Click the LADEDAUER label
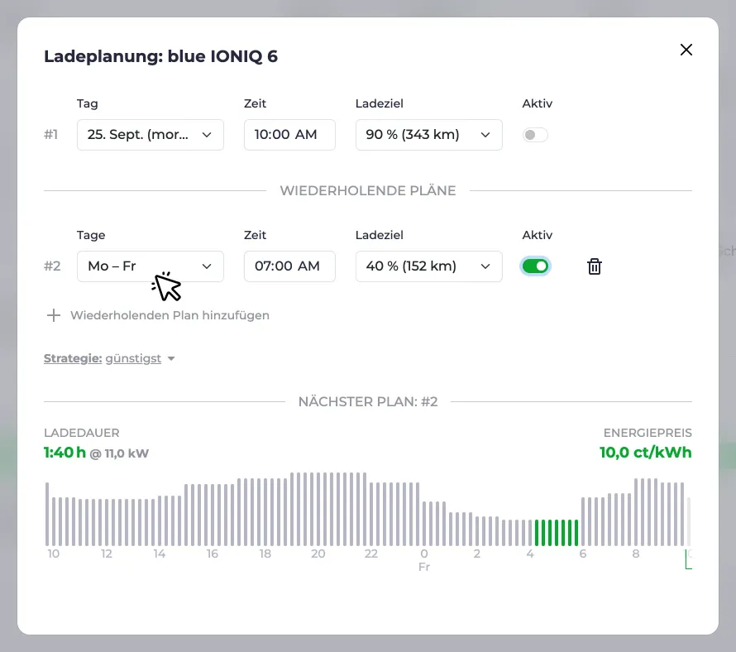The height and width of the screenshot is (652, 736). click(x=82, y=433)
